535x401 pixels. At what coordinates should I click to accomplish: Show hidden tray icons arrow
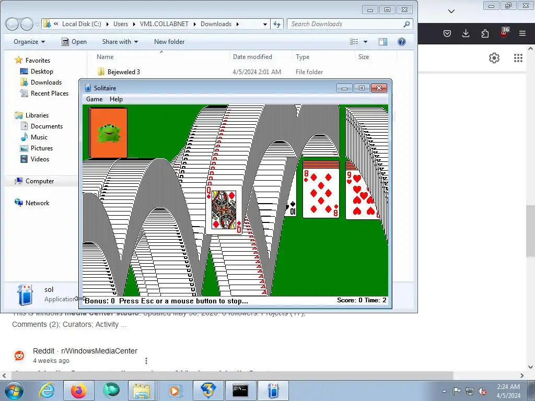[444, 391]
